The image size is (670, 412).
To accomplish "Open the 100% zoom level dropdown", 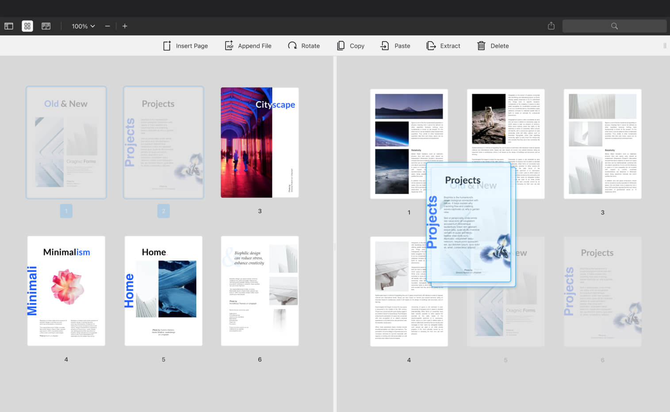I will click(x=83, y=26).
